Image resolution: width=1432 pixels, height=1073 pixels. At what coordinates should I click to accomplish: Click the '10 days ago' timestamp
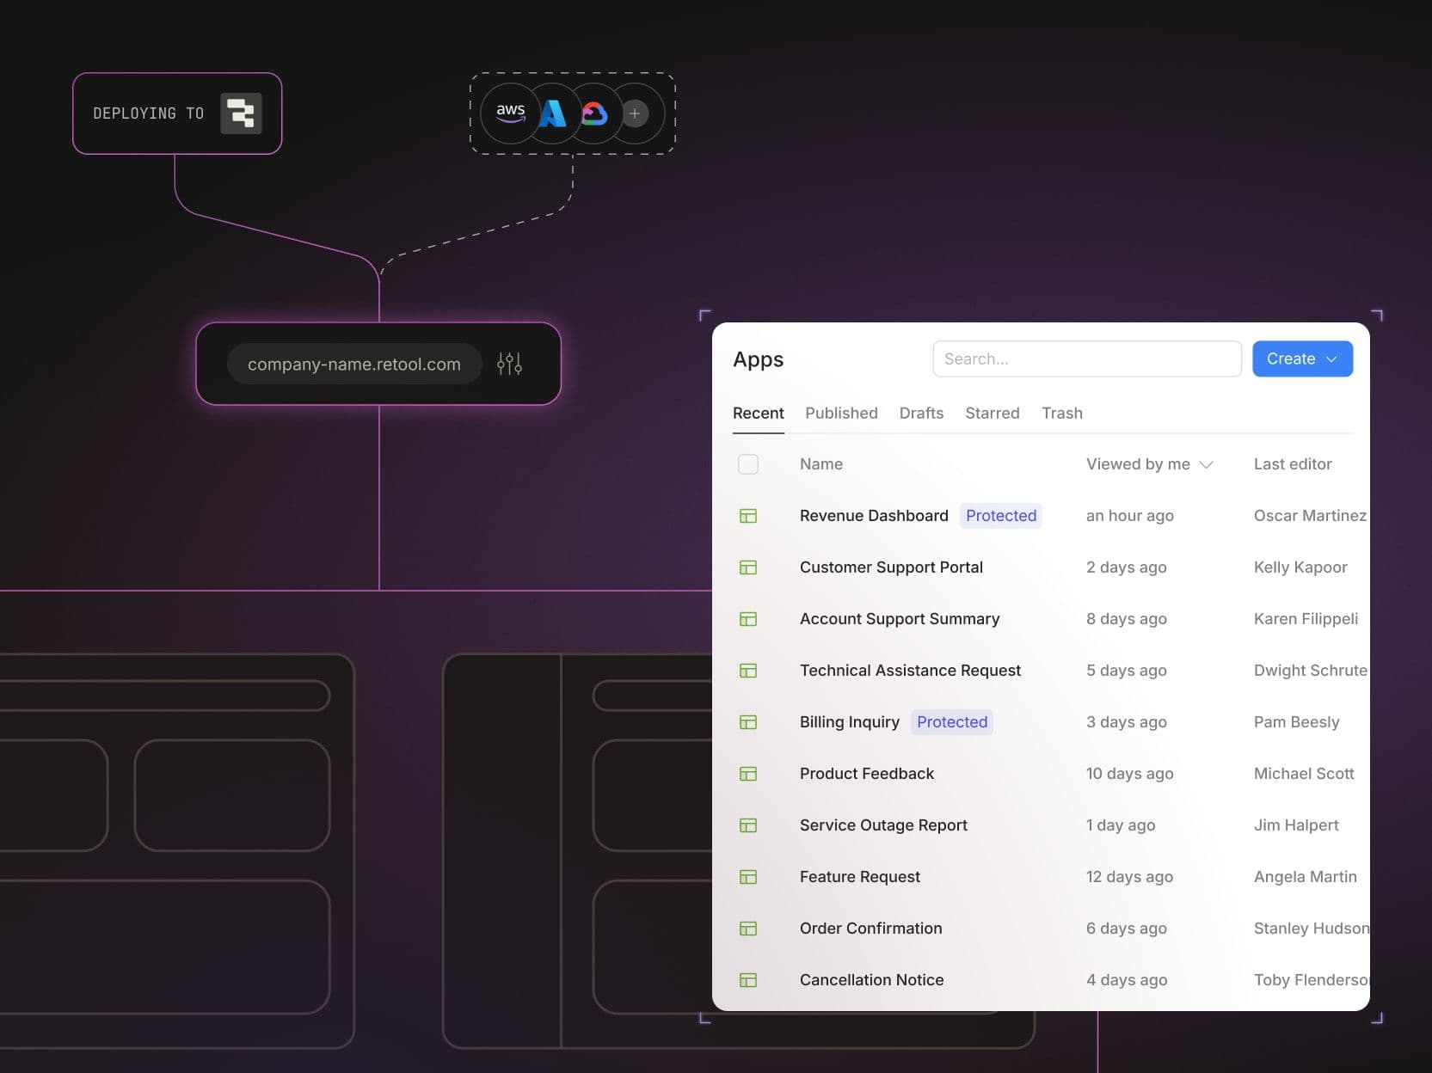(1130, 774)
